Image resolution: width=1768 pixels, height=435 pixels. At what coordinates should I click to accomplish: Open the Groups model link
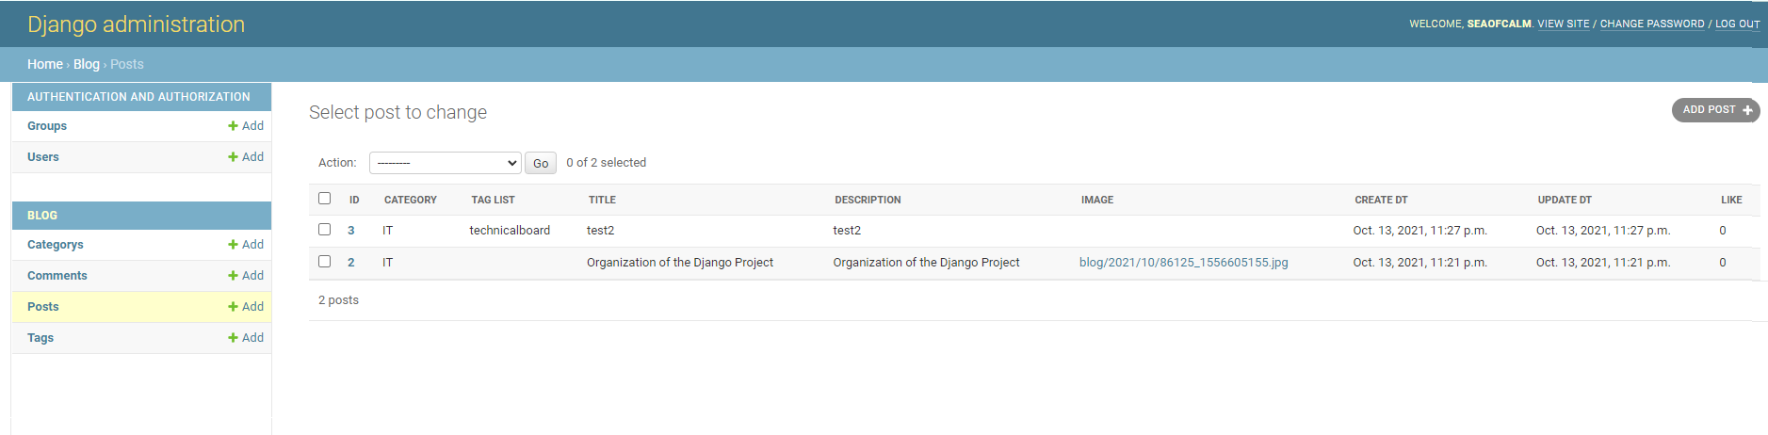click(x=47, y=126)
